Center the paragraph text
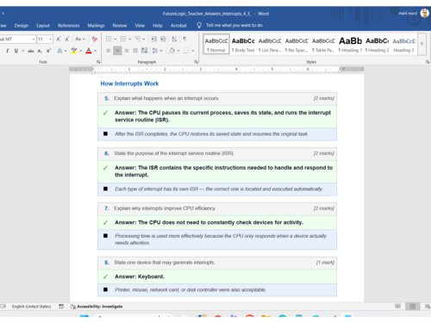 (117, 51)
